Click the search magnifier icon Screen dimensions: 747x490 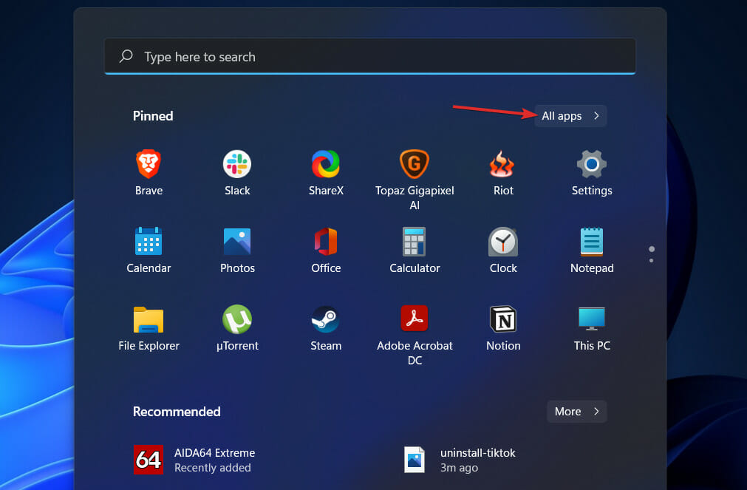(x=126, y=56)
